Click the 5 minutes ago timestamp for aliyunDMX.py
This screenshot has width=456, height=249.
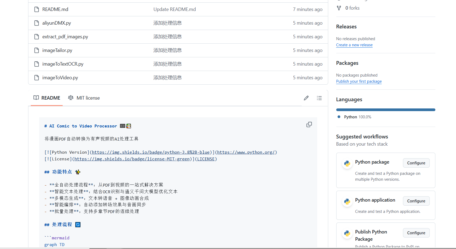pos(308,23)
